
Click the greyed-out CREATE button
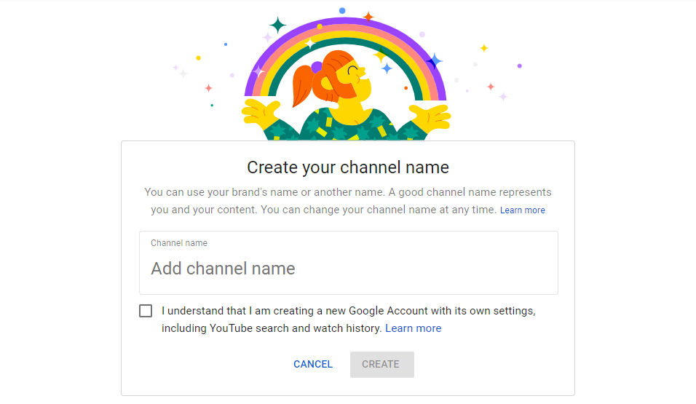click(381, 365)
